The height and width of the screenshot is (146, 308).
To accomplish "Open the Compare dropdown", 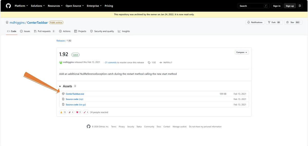I will [x=242, y=52].
